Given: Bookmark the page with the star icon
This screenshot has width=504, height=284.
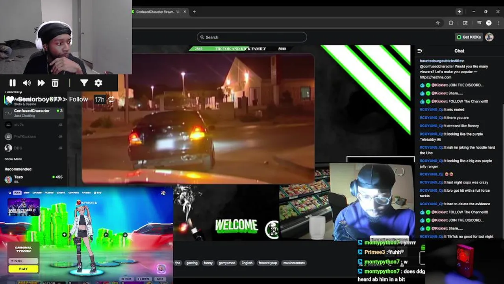Looking at the screenshot, I should point(437,23).
